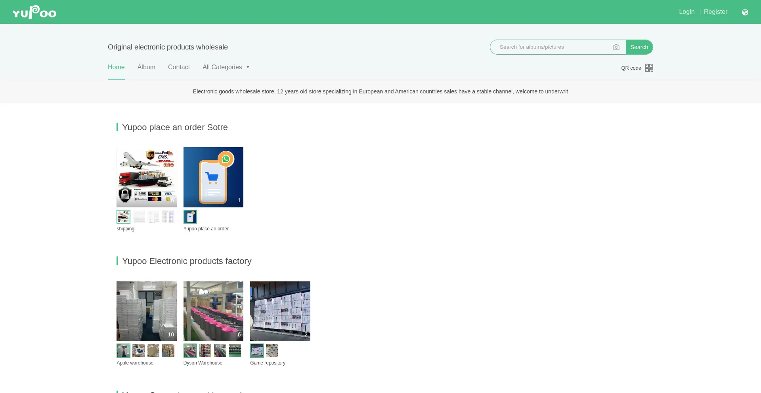Click the Game repository album title
The width and height of the screenshot is (761, 393).
(x=268, y=363)
